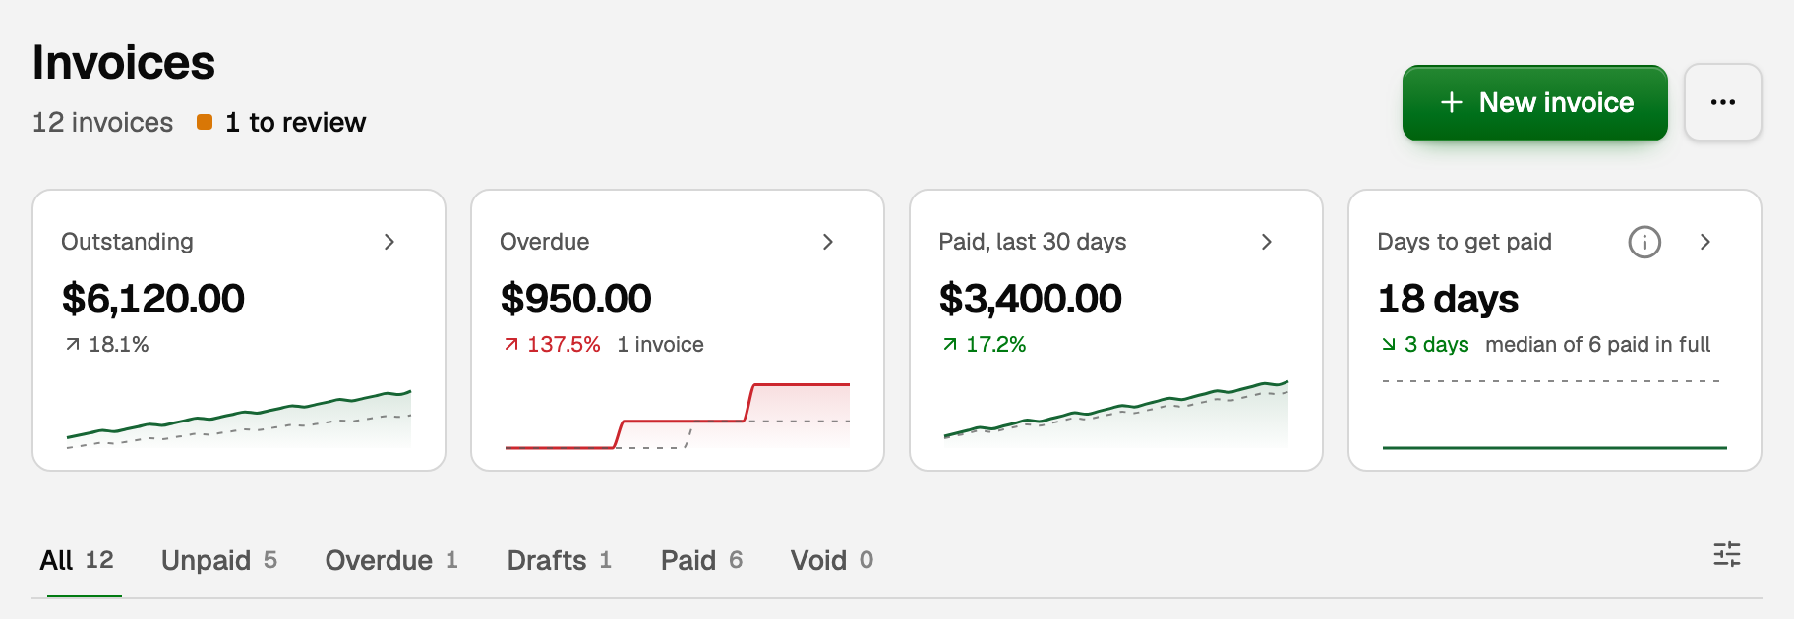Click the Outstanding $6,120.00 sparkline chart
The width and height of the screenshot is (1794, 619).
(239, 419)
